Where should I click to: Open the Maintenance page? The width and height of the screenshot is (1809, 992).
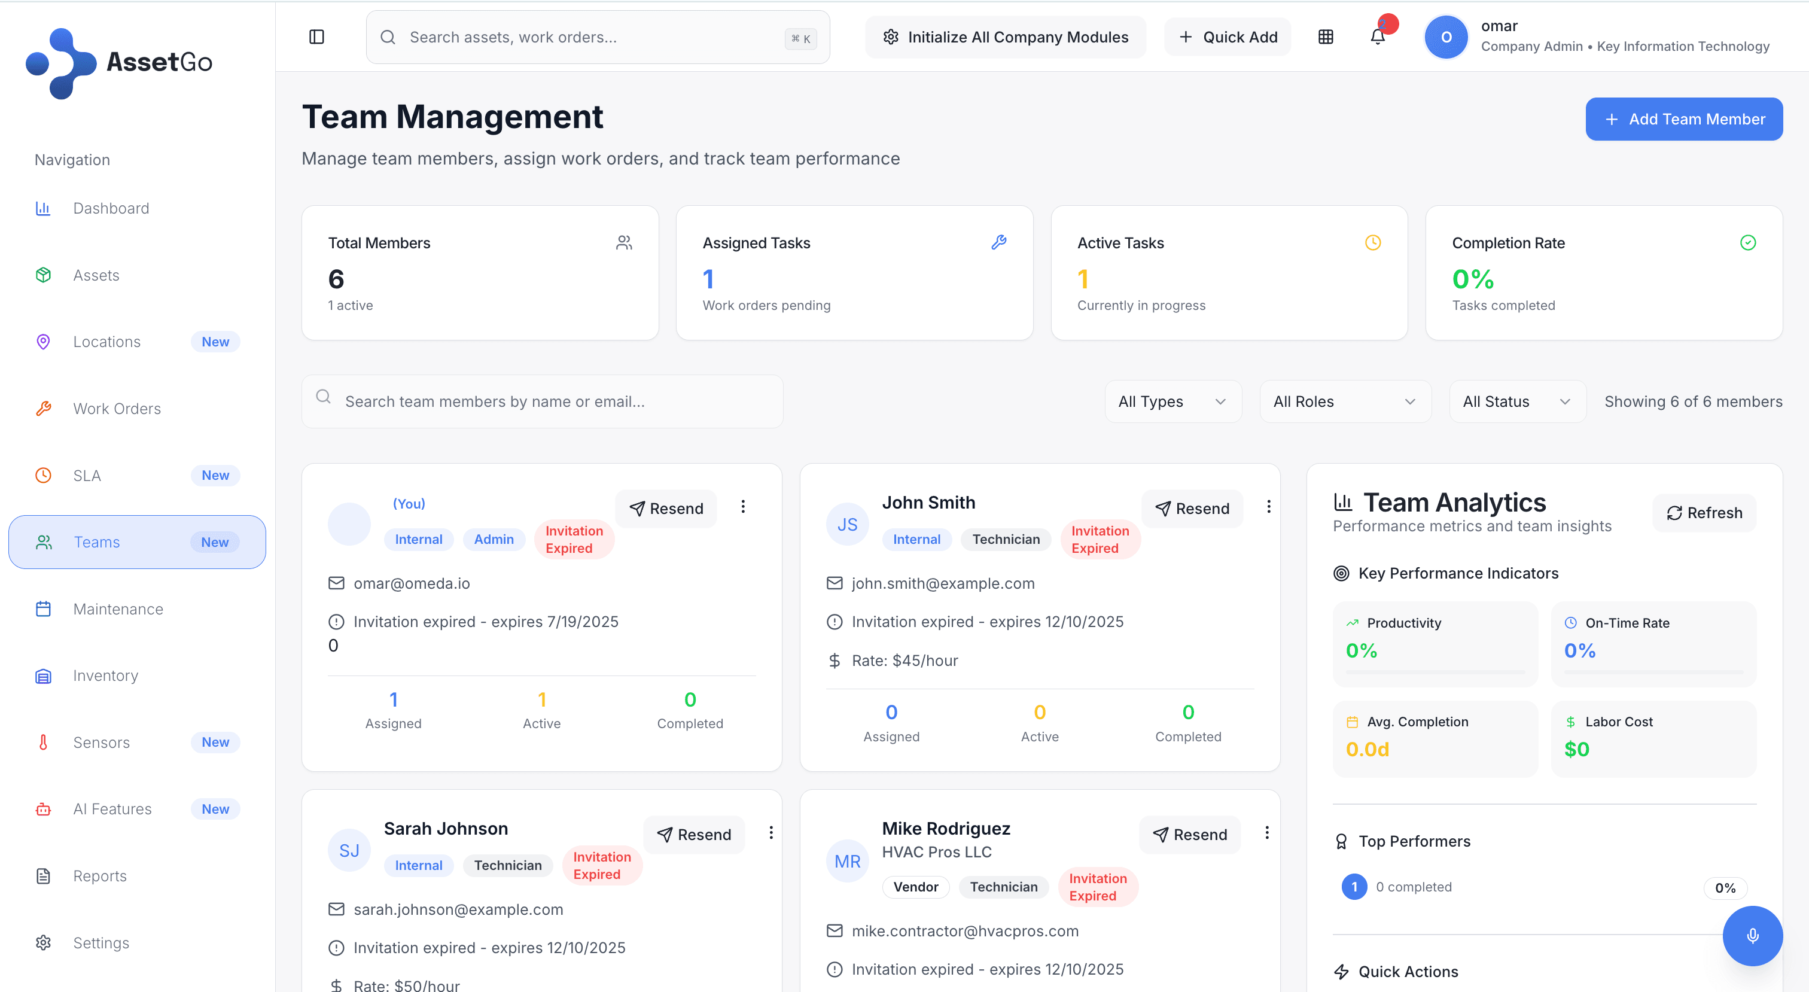point(137,608)
